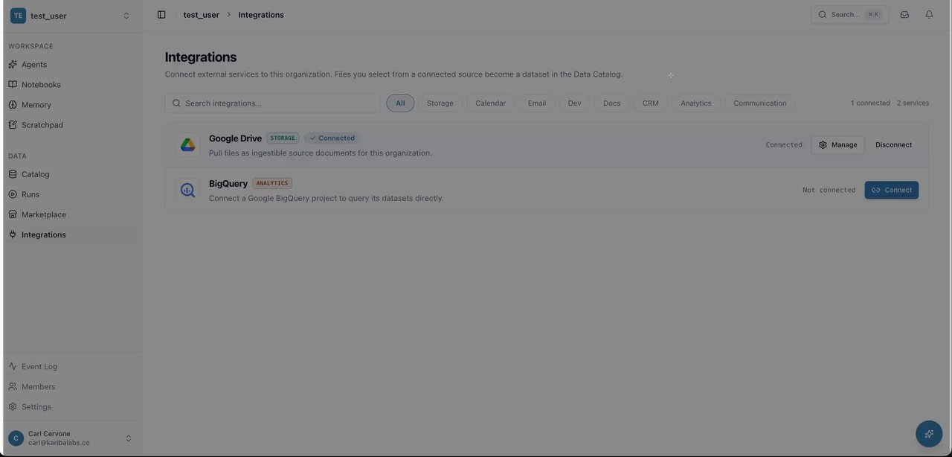Filter integrations by CRM

pyautogui.click(x=651, y=103)
